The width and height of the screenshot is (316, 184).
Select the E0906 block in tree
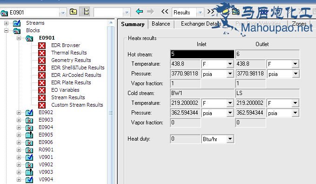(x=46, y=142)
